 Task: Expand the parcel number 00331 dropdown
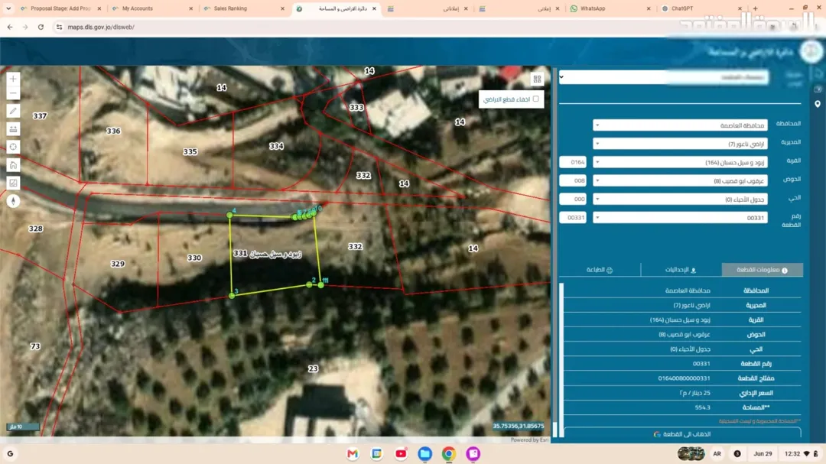pyautogui.click(x=680, y=218)
